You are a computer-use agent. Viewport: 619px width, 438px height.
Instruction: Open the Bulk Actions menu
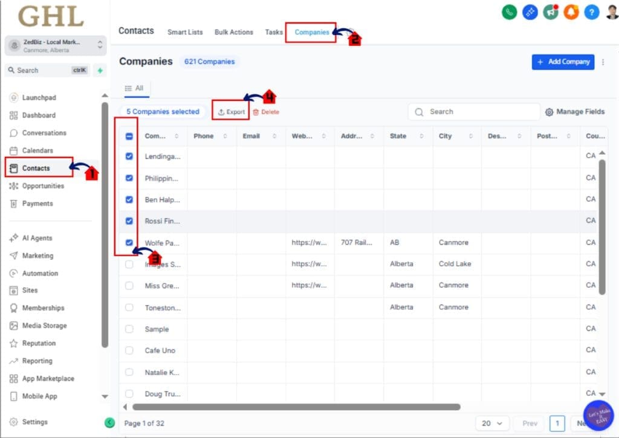pyautogui.click(x=234, y=32)
